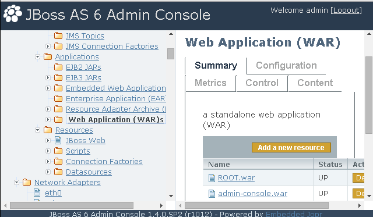Viewport: 373px width, 217px height.
Task: Click the Connection Factories folder icon
Action: pos(58,161)
